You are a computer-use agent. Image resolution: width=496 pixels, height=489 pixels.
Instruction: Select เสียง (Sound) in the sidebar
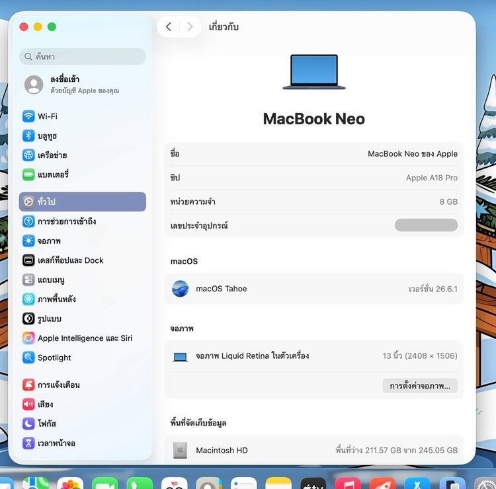click(82, 404)
